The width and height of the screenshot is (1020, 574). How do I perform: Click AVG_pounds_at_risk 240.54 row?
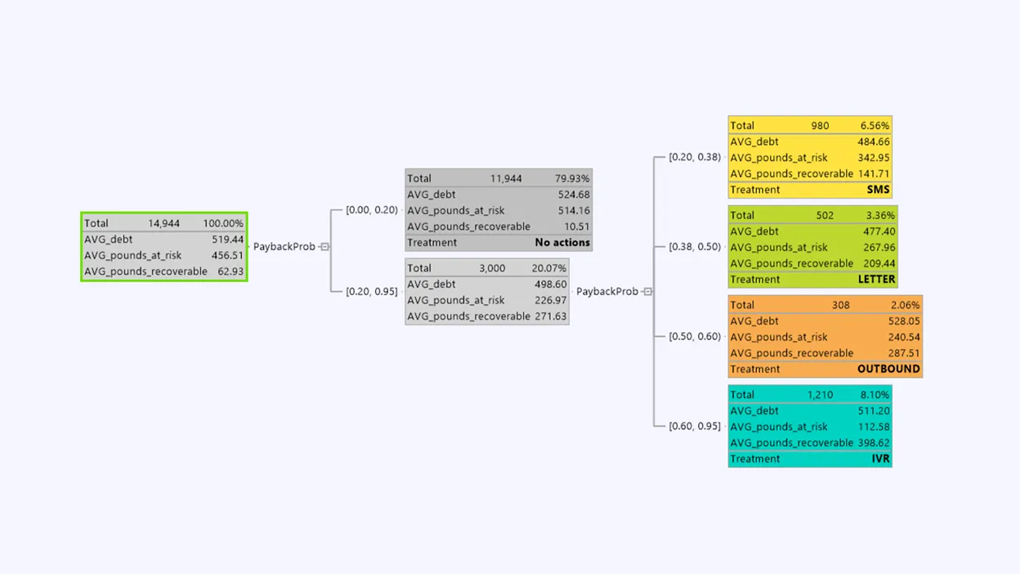coord(825,337)
